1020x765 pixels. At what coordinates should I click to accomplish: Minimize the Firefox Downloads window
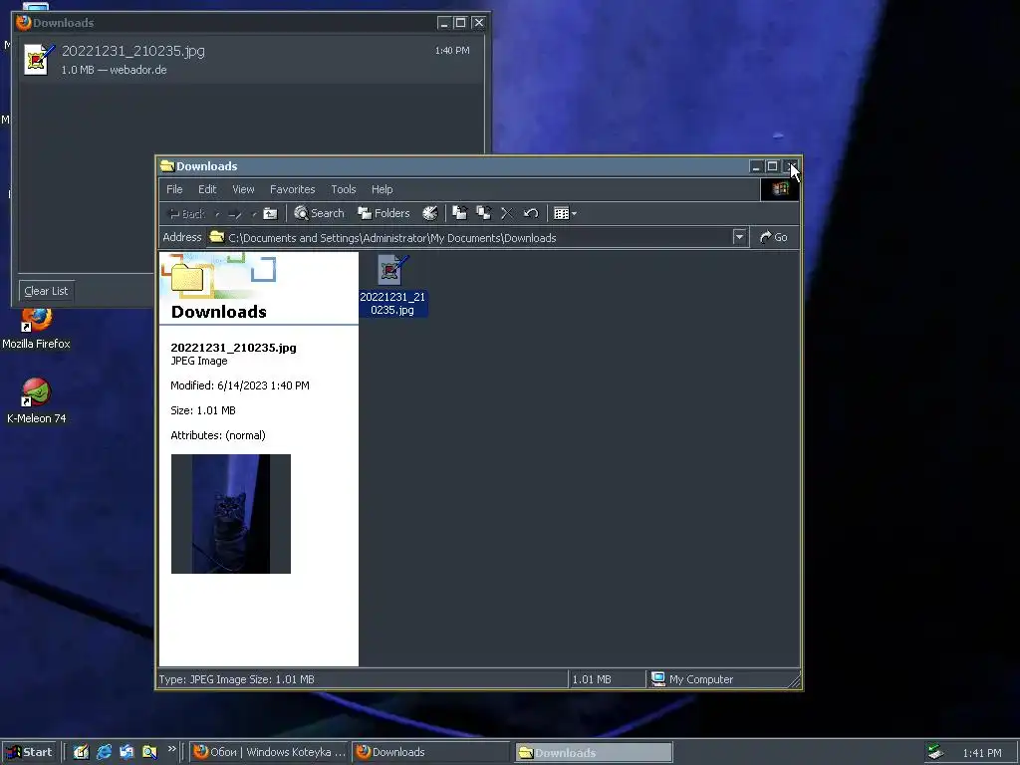point(443,23)
